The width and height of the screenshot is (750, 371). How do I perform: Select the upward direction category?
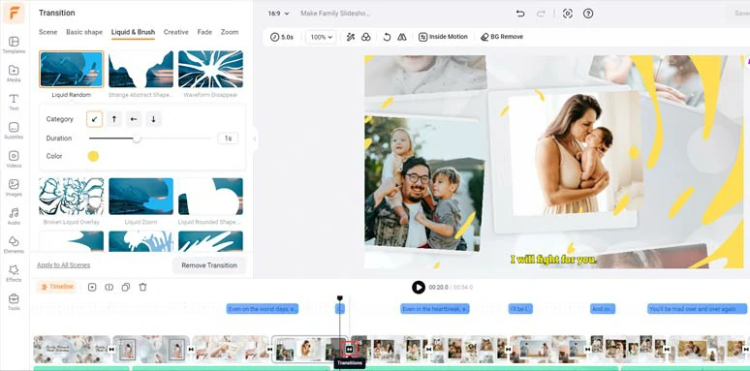pos(113,119)
